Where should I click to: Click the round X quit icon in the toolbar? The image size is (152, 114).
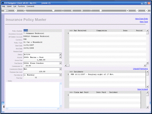tap(146, 10)
